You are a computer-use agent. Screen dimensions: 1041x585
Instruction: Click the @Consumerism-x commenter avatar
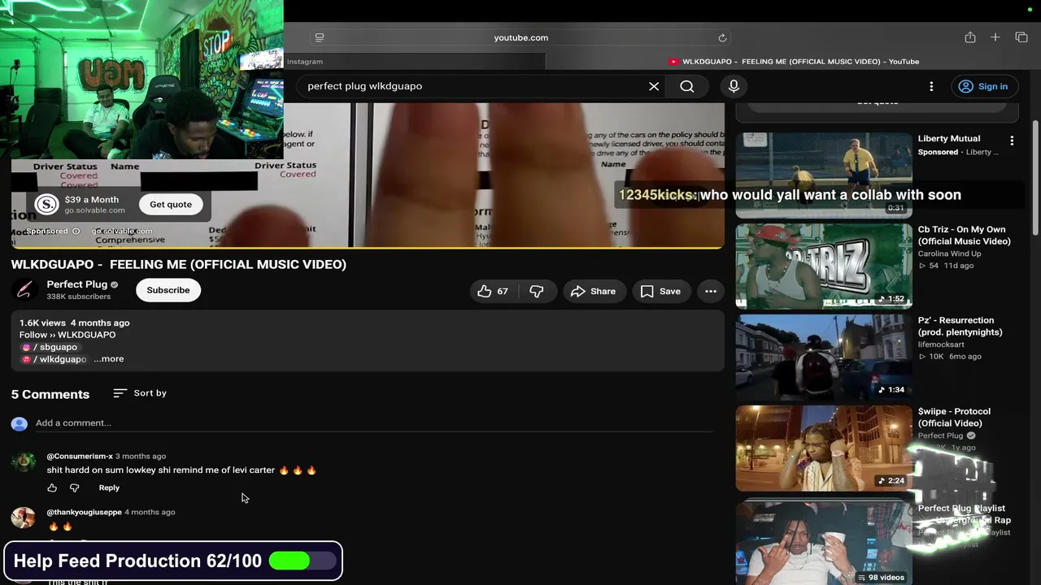tap(24, 462)
